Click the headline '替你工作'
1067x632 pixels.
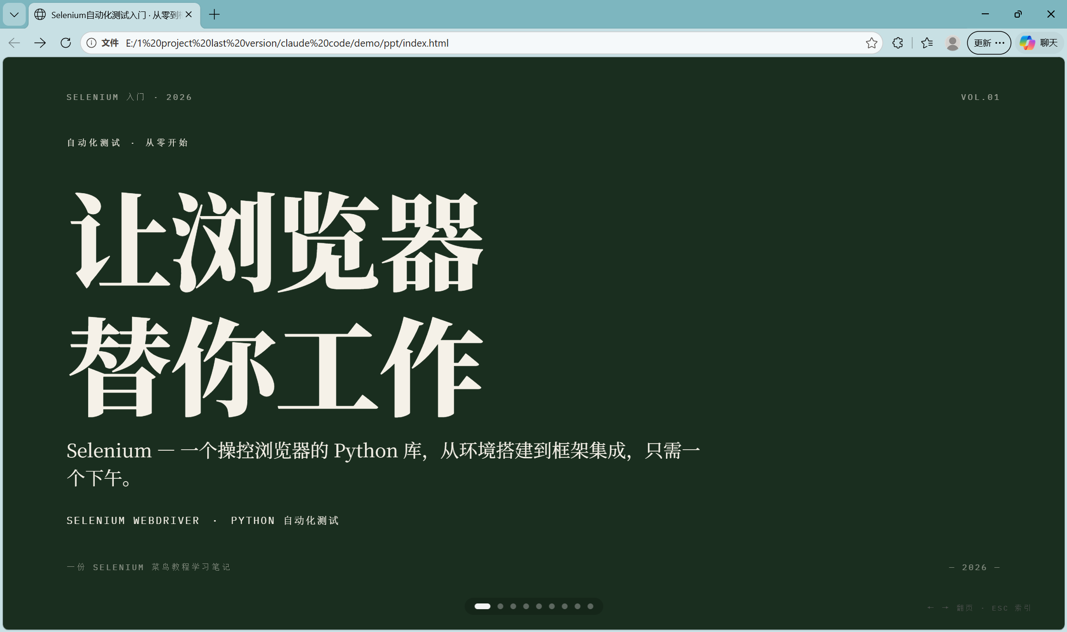(x=276, y=366)
